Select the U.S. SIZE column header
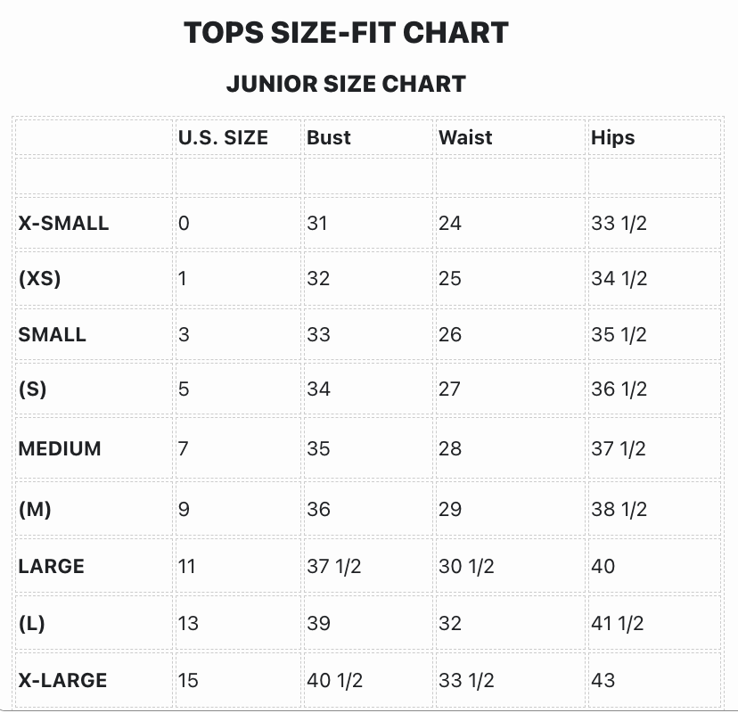 click(x=223, y=137)
